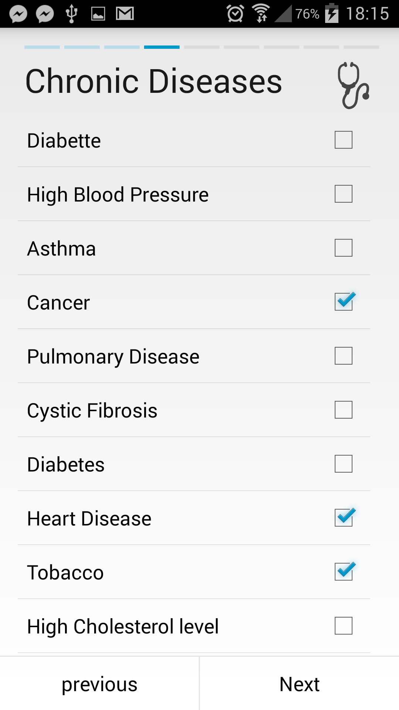The image size is (399, 710).
Task: Tap the battery charging icon
Action: point(332,13)
